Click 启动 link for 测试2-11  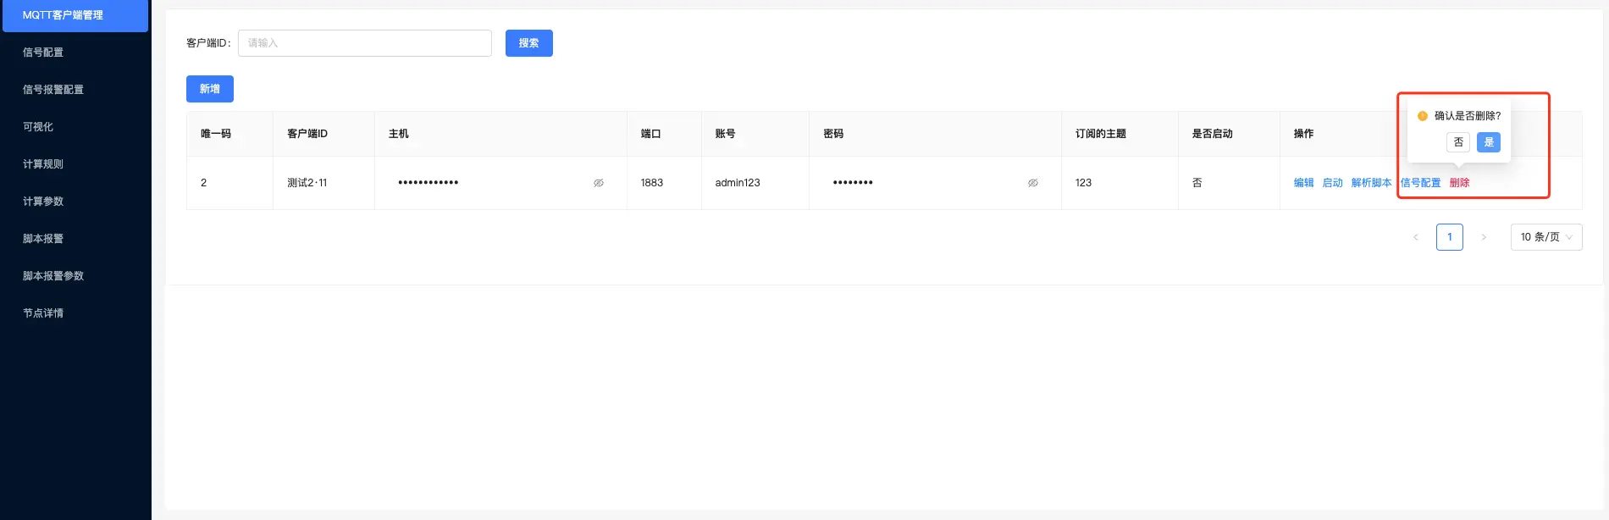[1333, 183]
